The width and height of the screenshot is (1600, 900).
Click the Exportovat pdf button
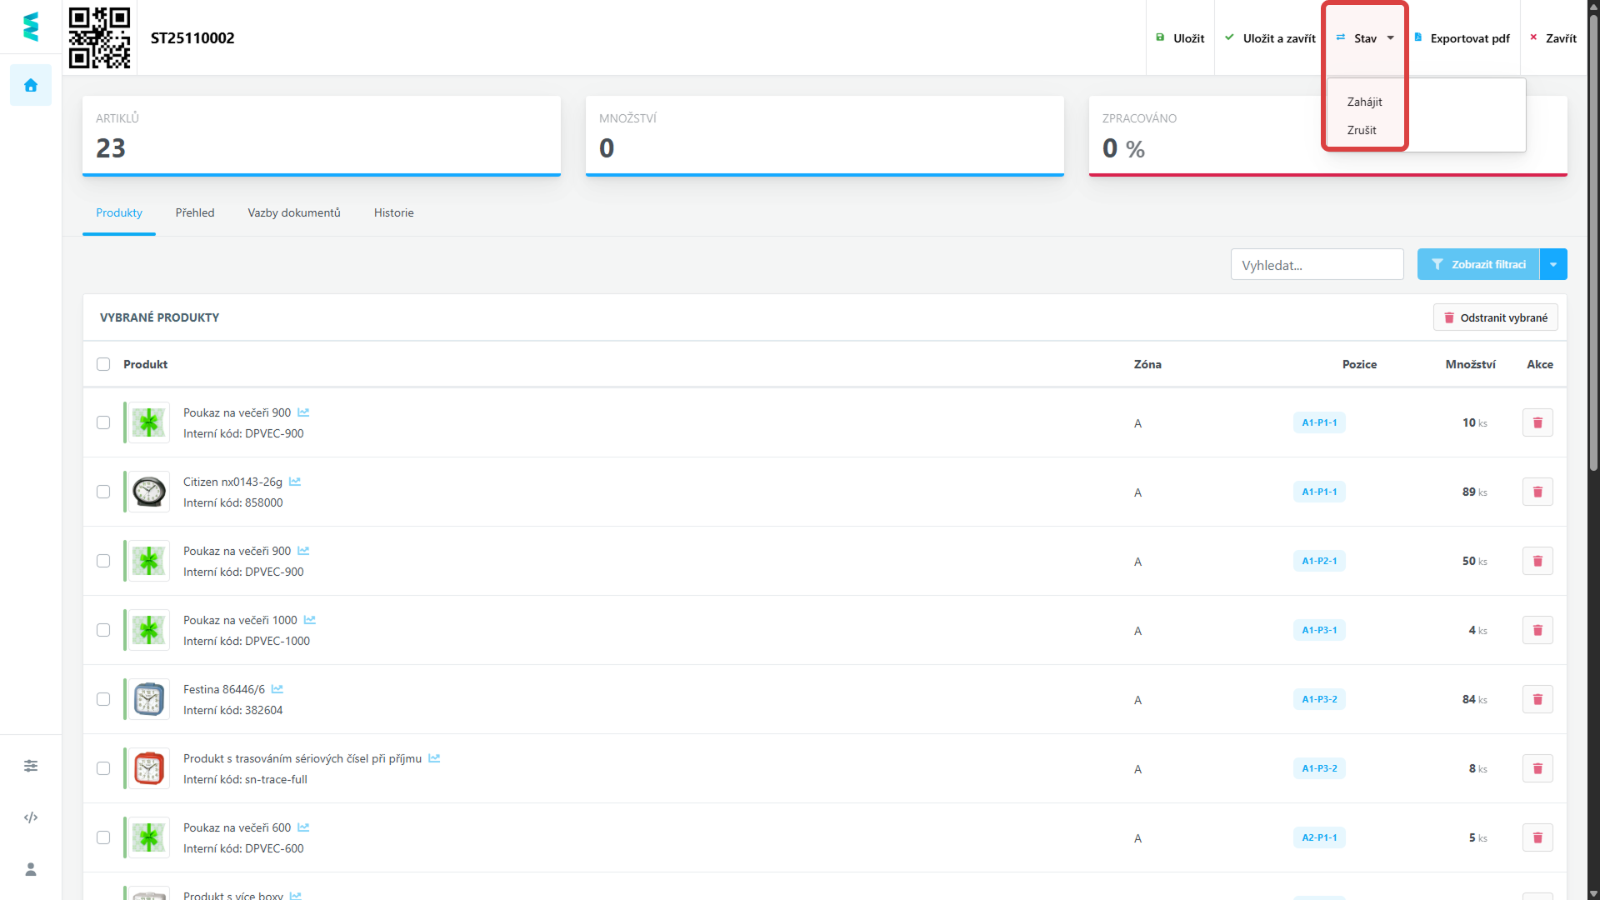coord(1462,38)
